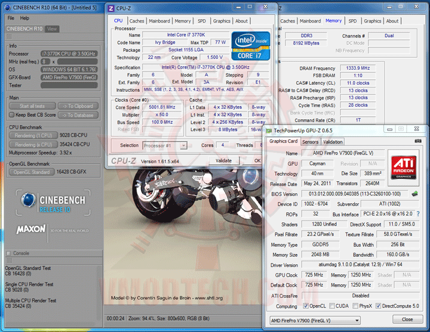Open the SPD tab in front CPU-Z
The height and width of the screenshot is (332, 430).
[x=202, y=21]
